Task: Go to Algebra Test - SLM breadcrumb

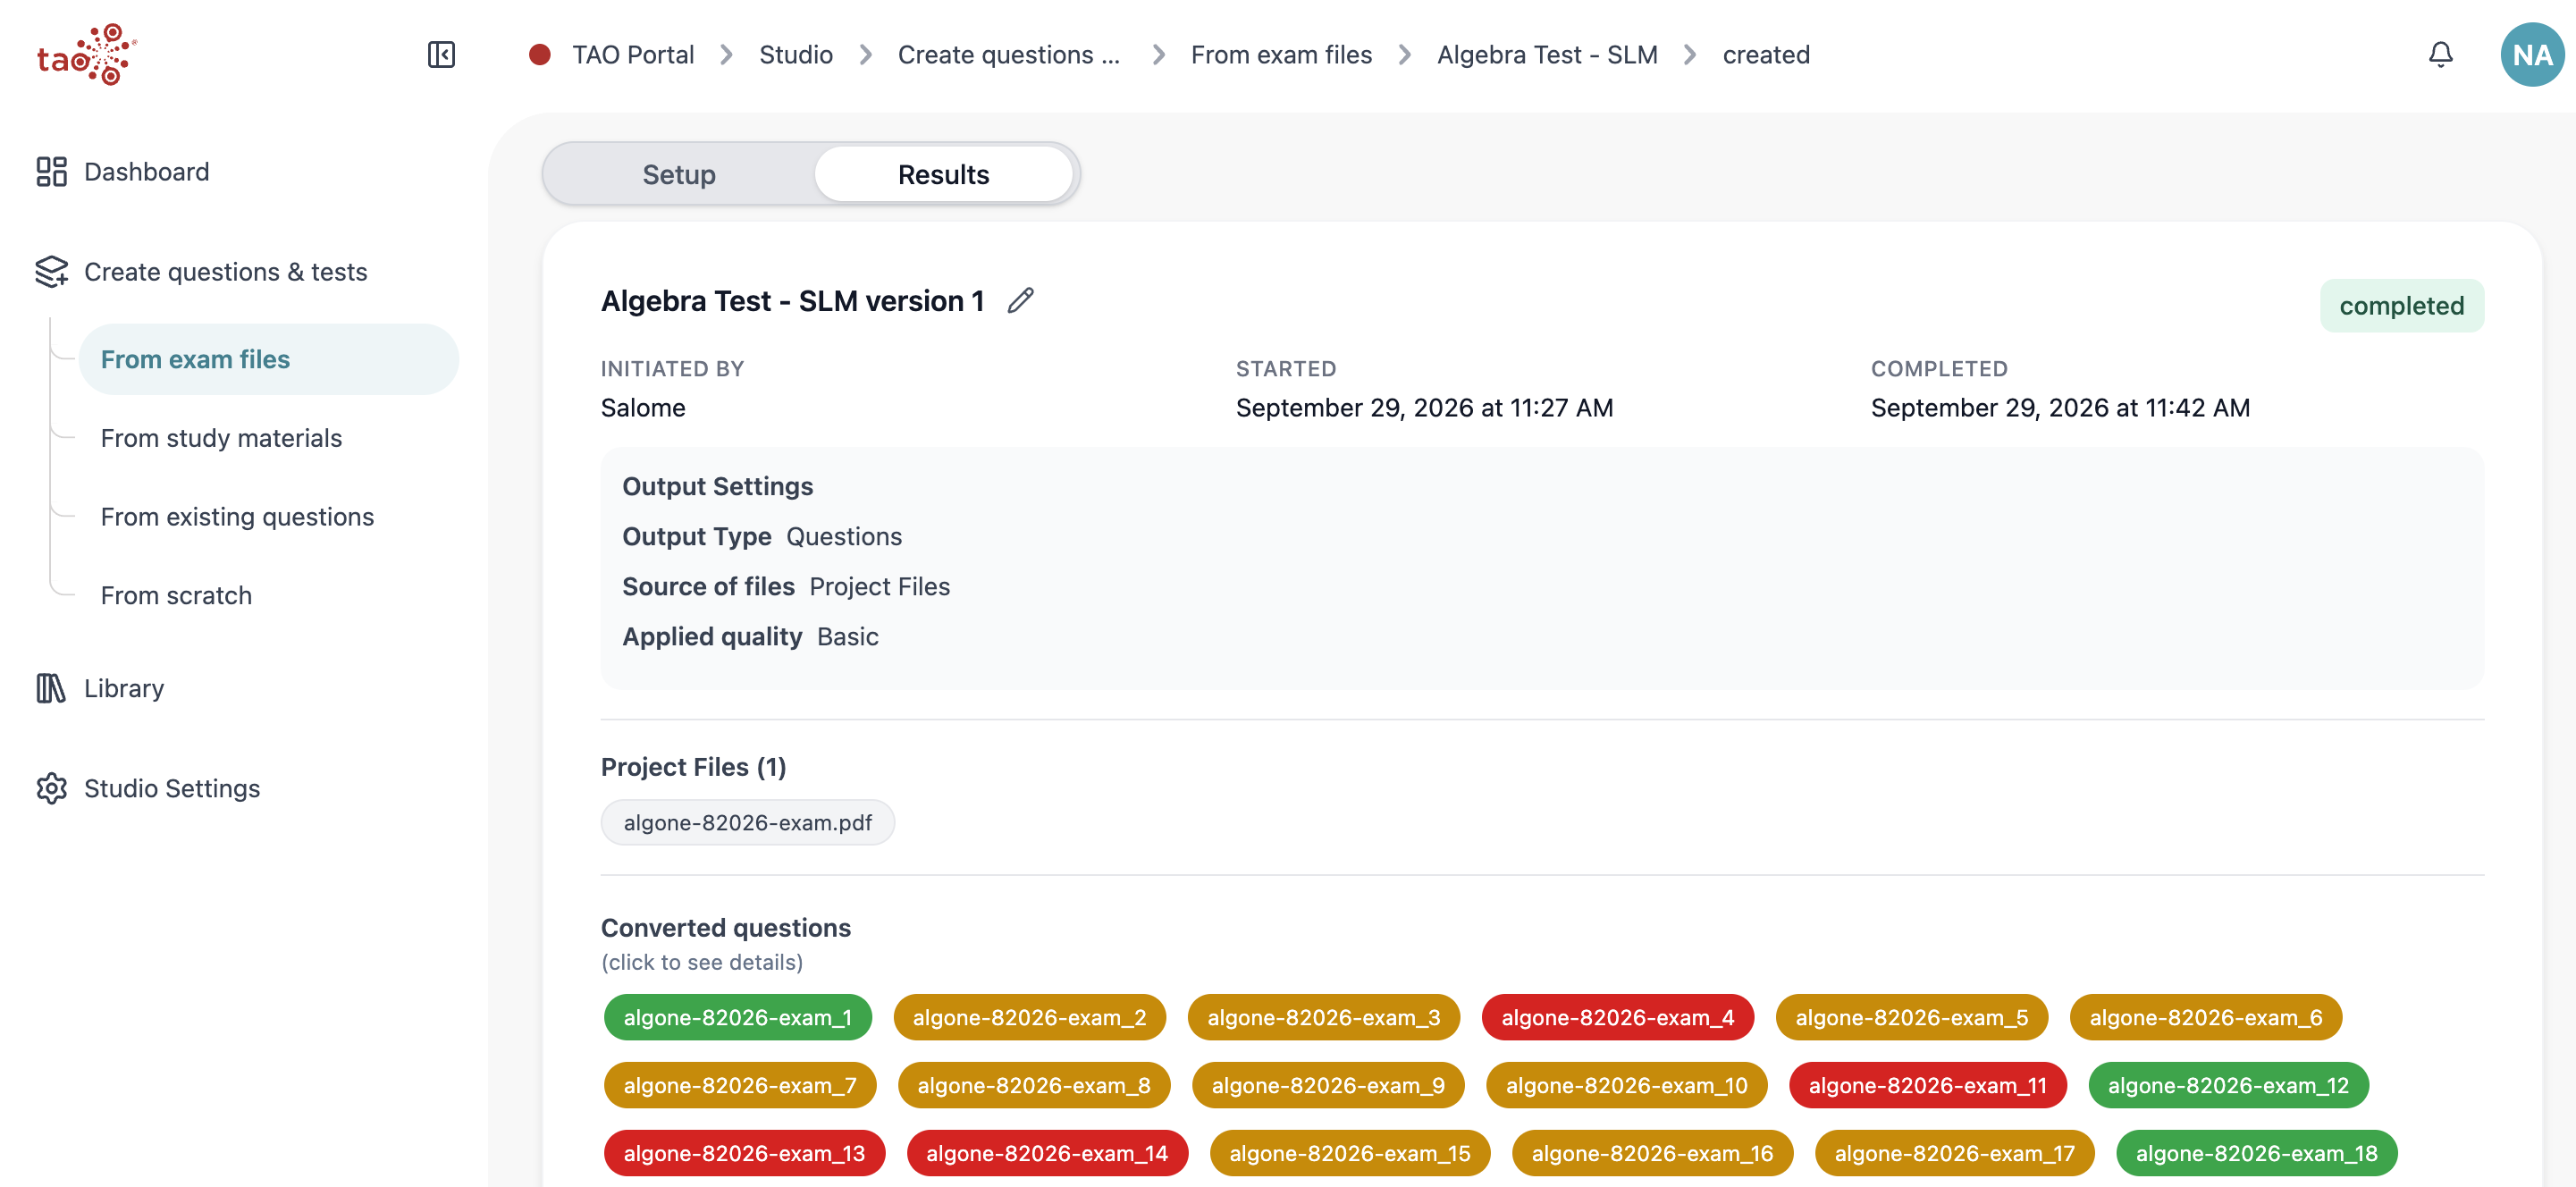Action: point(1547,55)
